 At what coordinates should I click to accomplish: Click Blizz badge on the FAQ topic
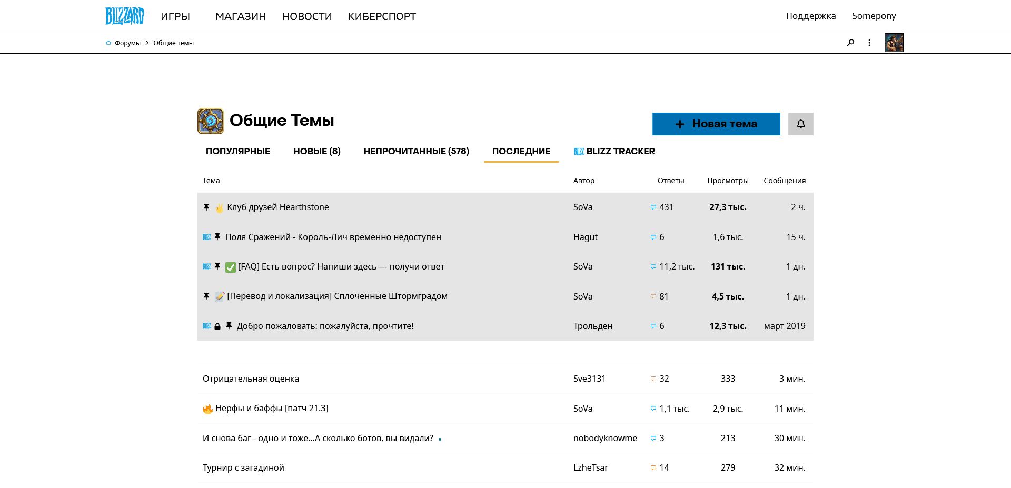pyautogui.click(x=207, y=266)
